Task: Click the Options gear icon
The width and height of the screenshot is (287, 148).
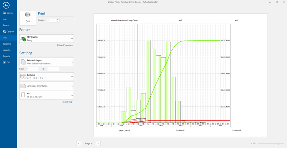Action: tap(4, 32)
